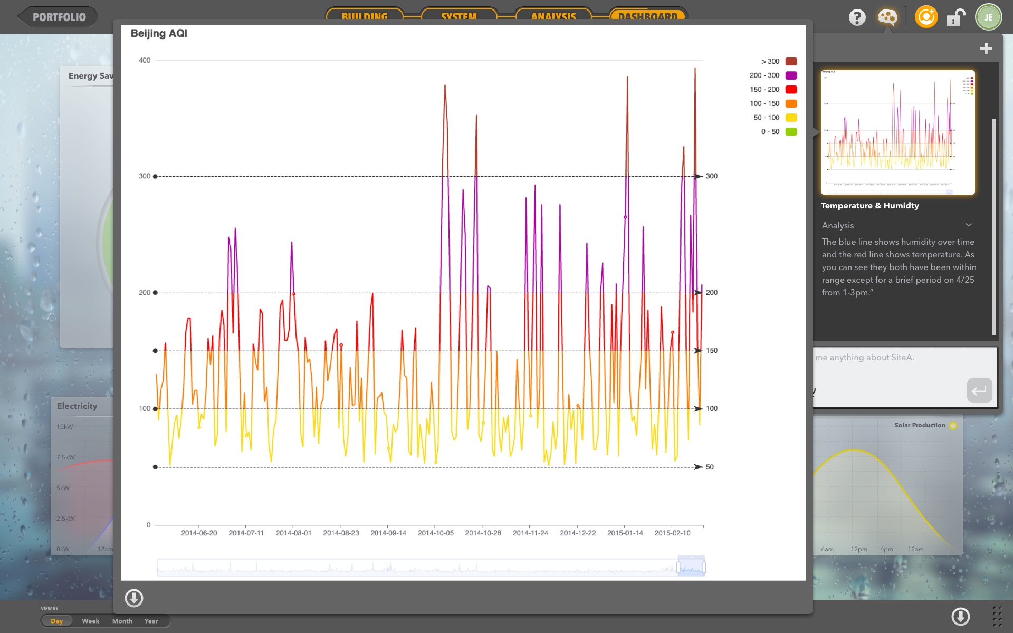Open the JE user avatar
The width and height of the screenshot is (1013, 633).
[988, 17]
